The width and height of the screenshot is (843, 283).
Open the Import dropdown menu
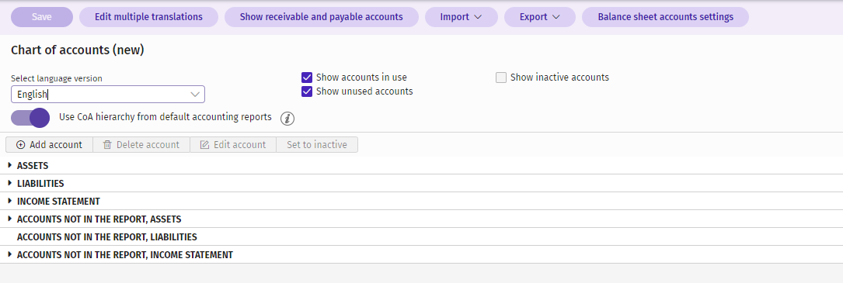tap(462, 17)
